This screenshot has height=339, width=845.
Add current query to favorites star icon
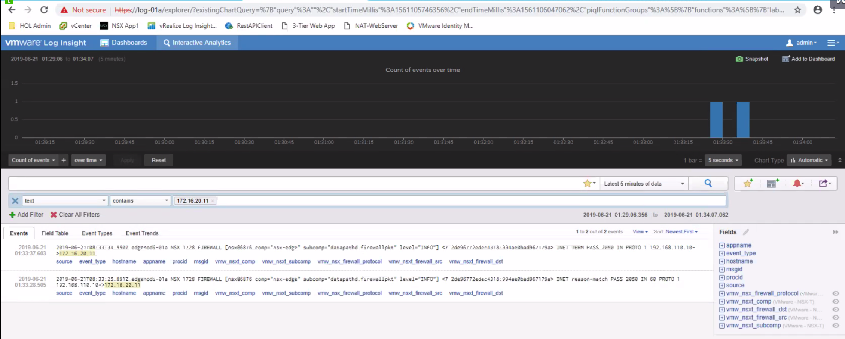tap(748, 183)
